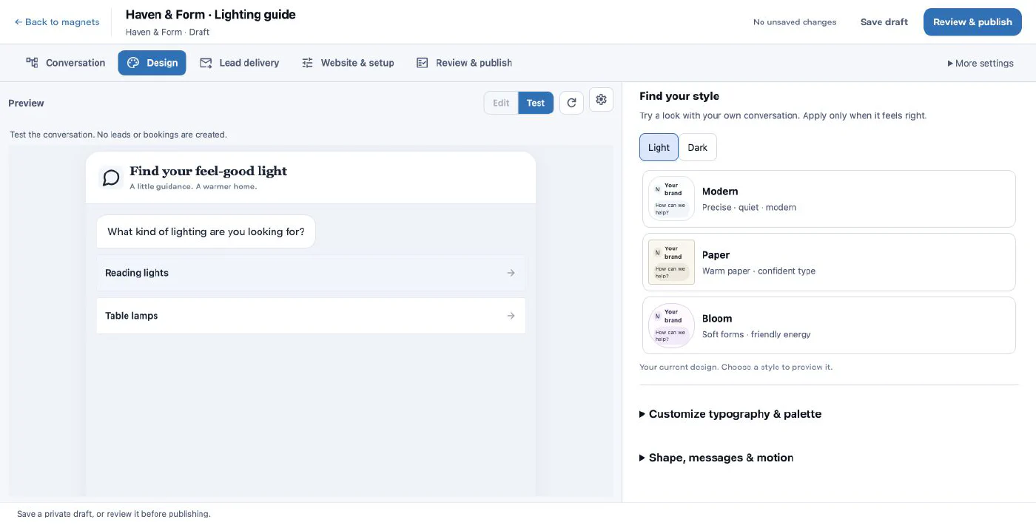Select the Bloom style name text

[717, 319]
